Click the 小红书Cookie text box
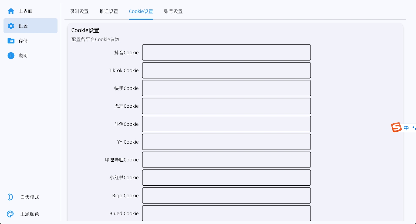 (x=226, y=178)
